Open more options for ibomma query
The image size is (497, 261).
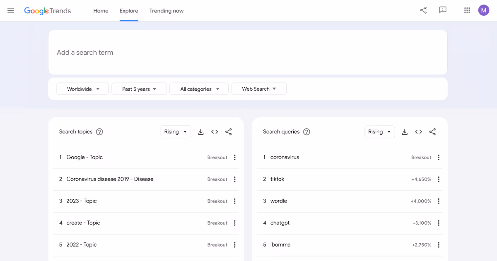coord(439,245)
